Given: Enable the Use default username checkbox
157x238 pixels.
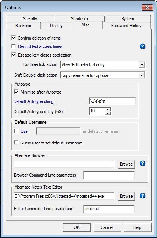Looking at the screenshot, I should pyautogui.click(x=16, y=131).
